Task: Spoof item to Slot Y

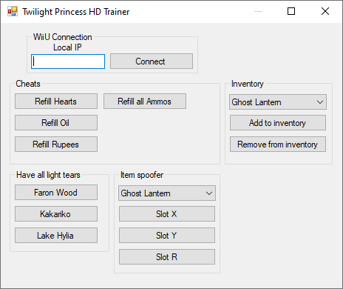Action: (167, 236)
